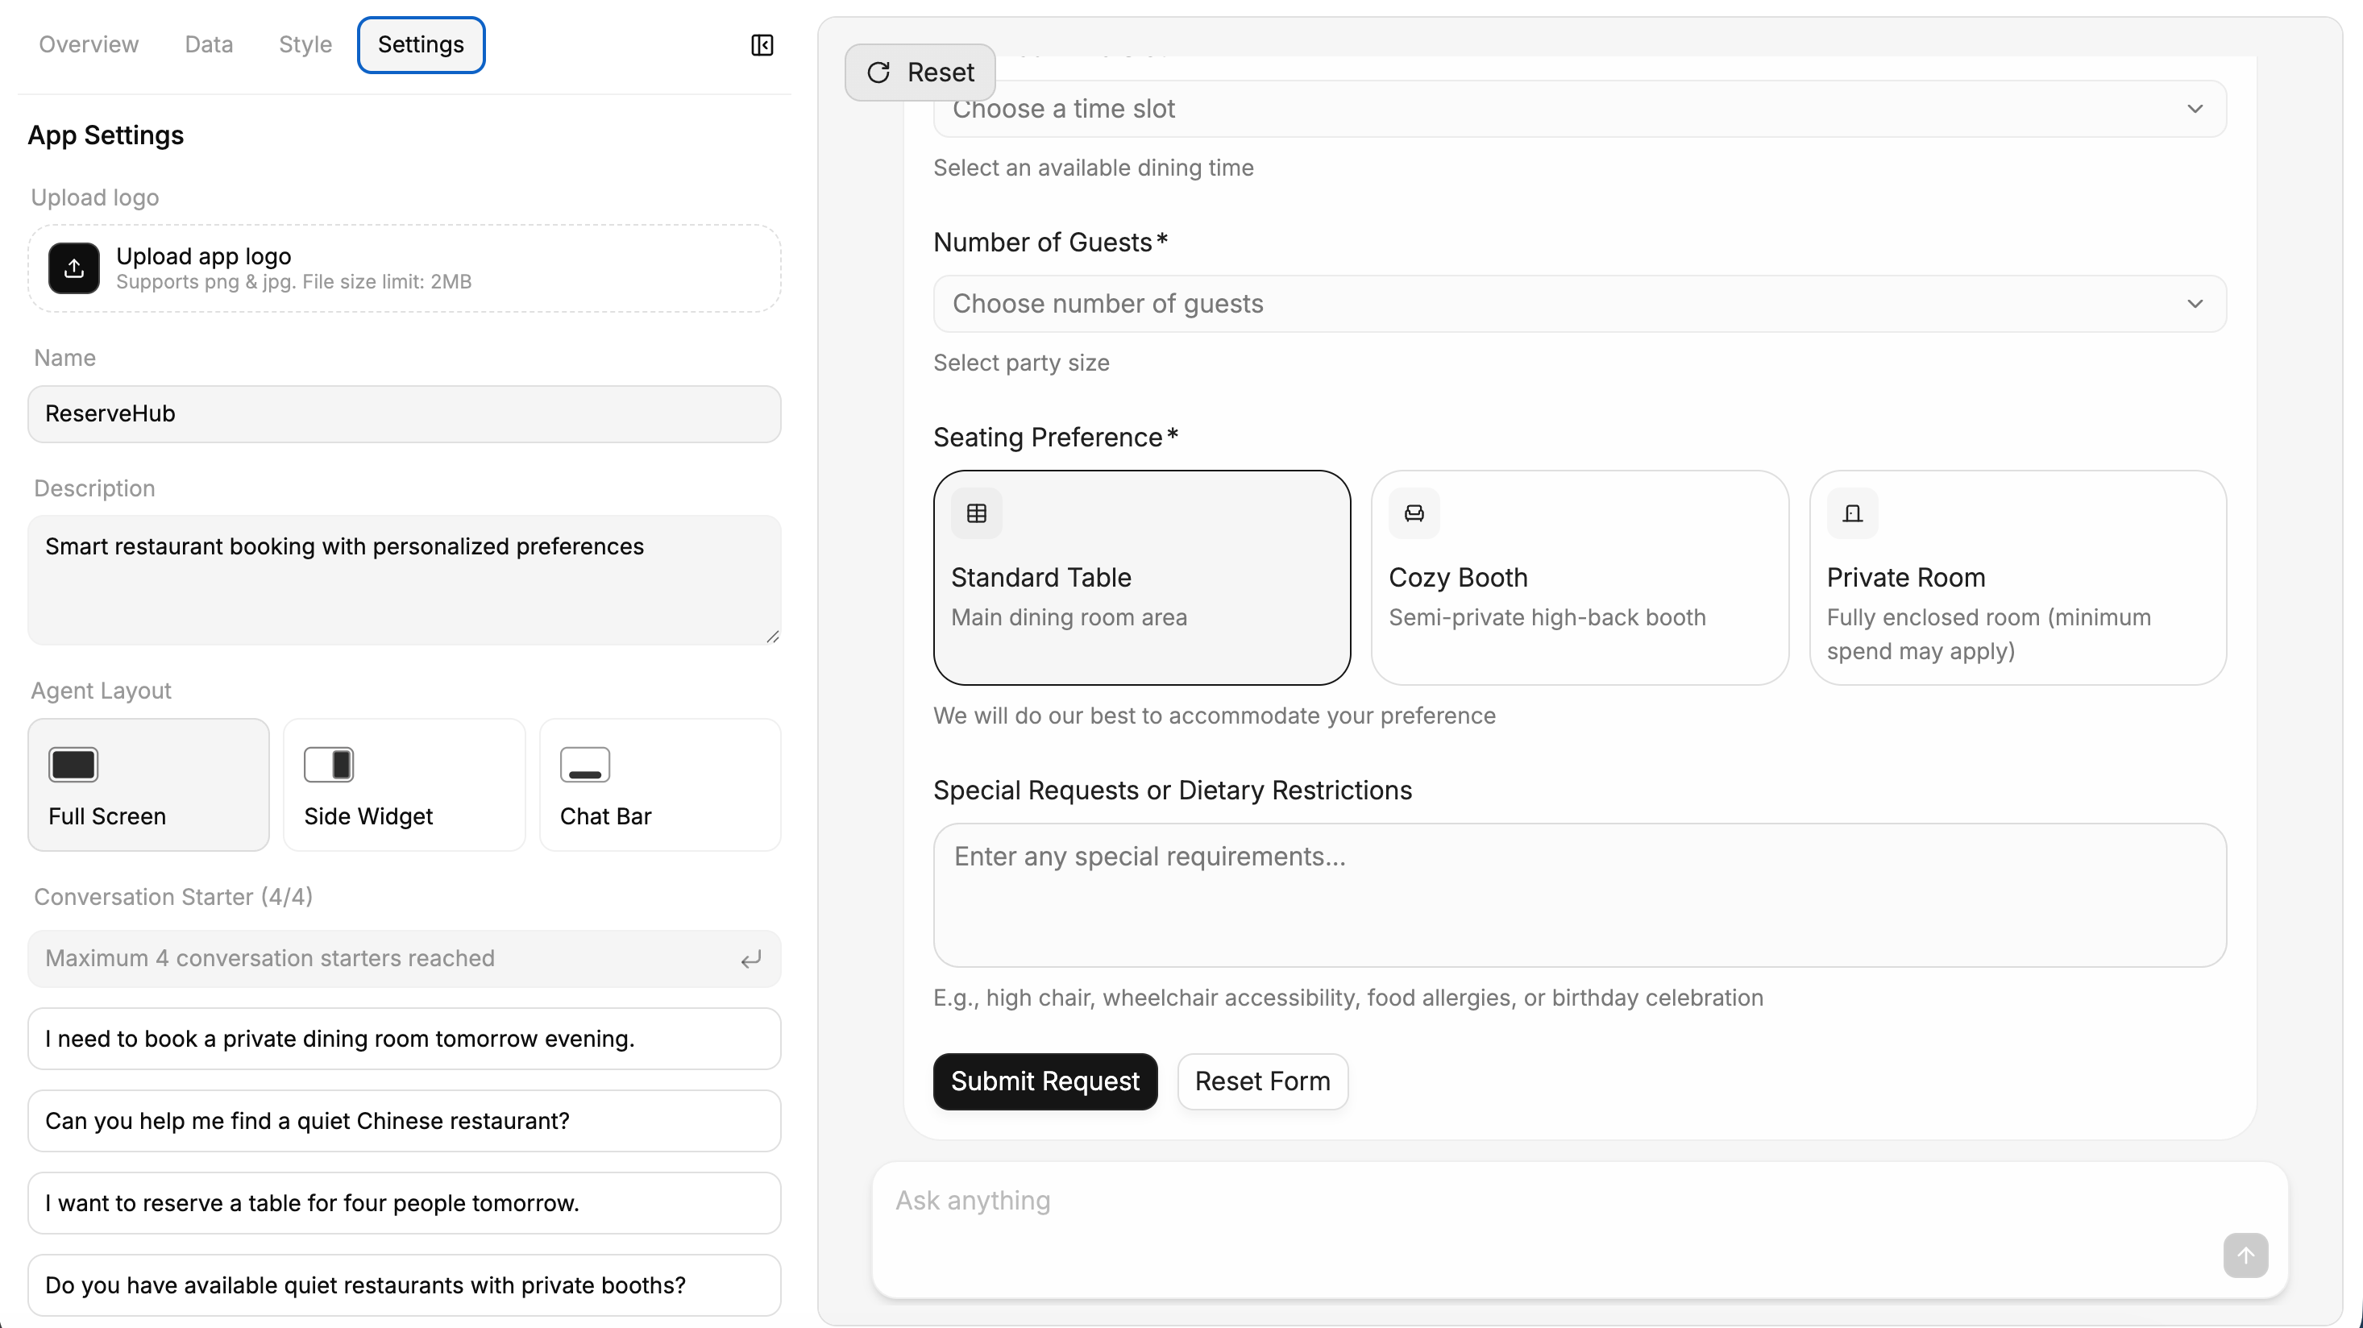Expand the Choose number of guests dropdown
The width and height of the screenshot is (2363, 1328).
(1580, 304)
